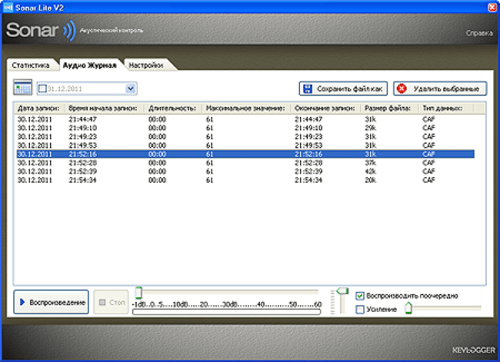Click end time 21:54:34 cell
This screenshot has height=362, width=500.
(x=309, y=180)
